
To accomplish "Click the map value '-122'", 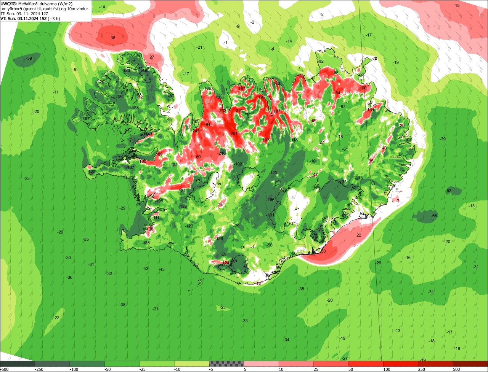I will click(174, 165).
